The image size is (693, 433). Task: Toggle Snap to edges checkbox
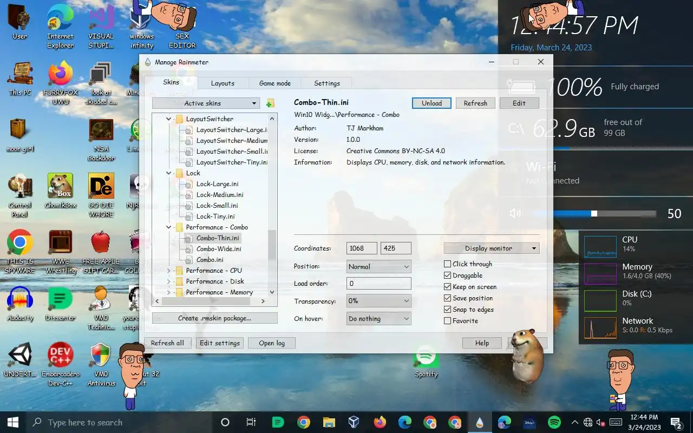[x=447, y=310]
